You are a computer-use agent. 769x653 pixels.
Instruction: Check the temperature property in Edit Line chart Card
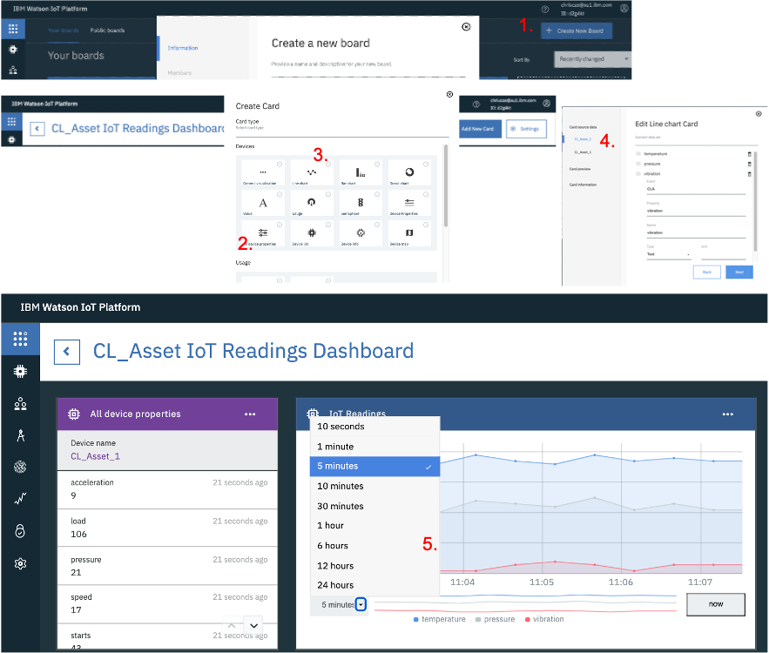[638, 154]
